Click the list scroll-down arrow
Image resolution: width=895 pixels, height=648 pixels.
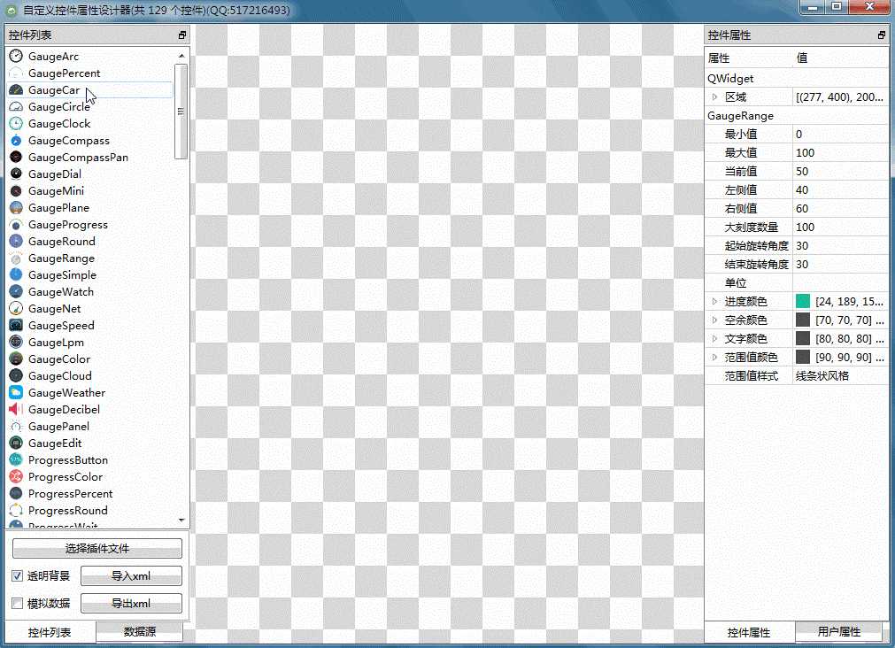181,520
